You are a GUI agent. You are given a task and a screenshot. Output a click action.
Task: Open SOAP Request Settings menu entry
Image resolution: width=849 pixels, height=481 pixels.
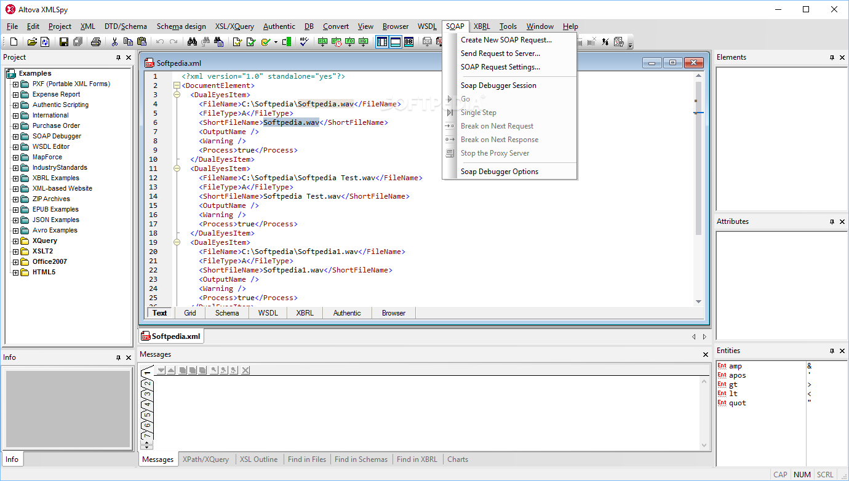[x=509, y=67]
